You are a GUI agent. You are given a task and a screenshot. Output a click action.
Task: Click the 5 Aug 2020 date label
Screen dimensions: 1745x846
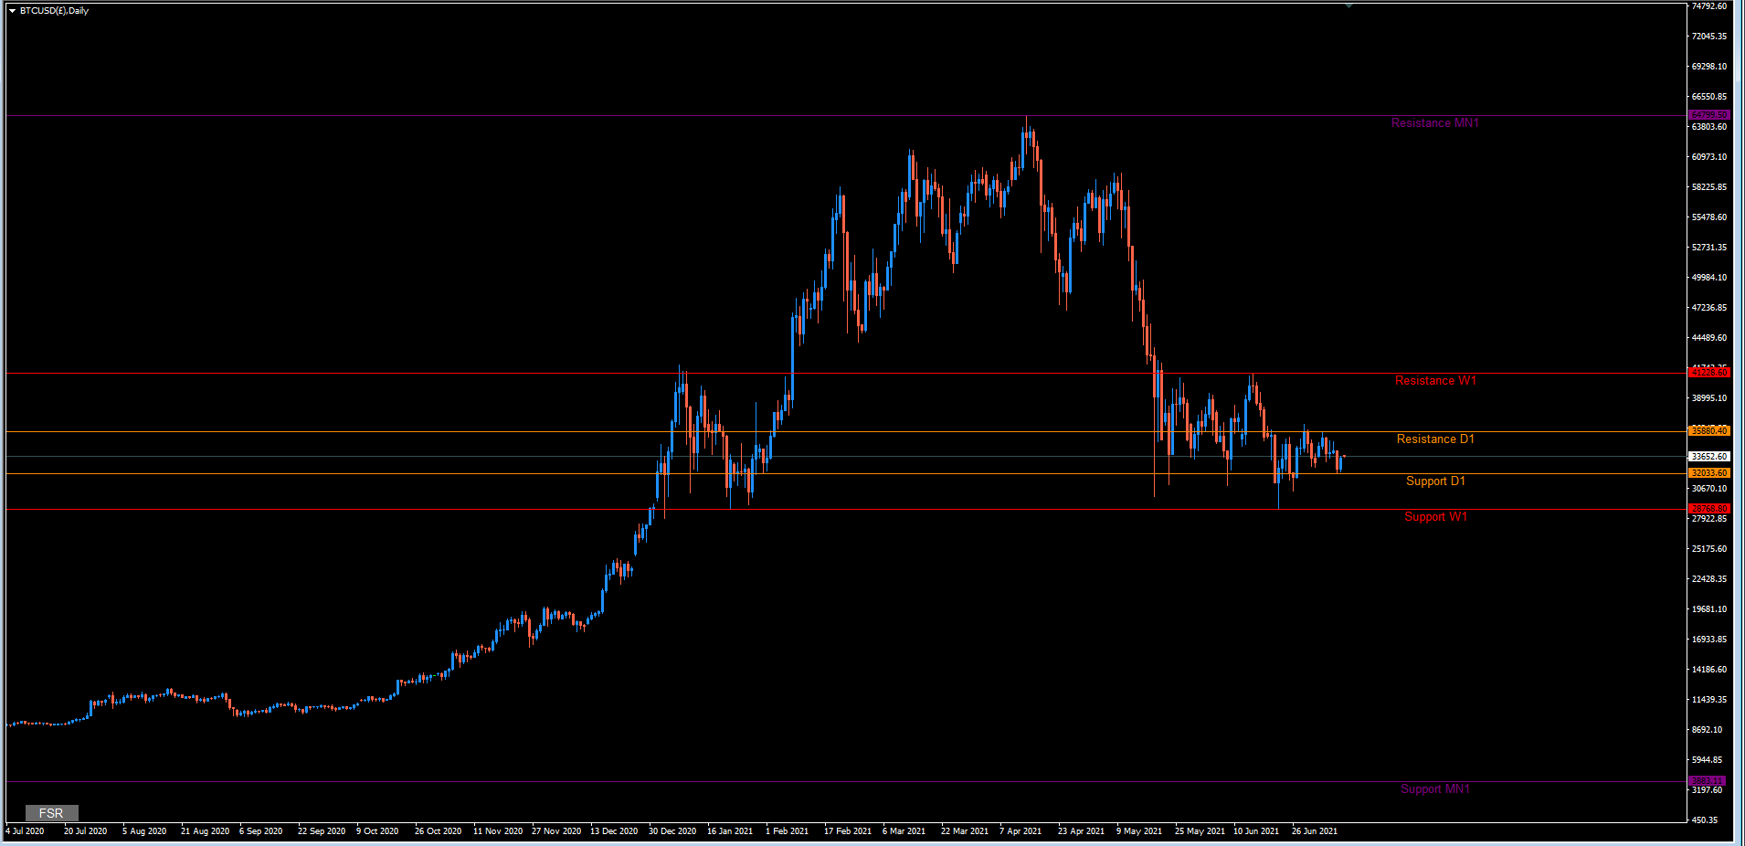[144, 831]
